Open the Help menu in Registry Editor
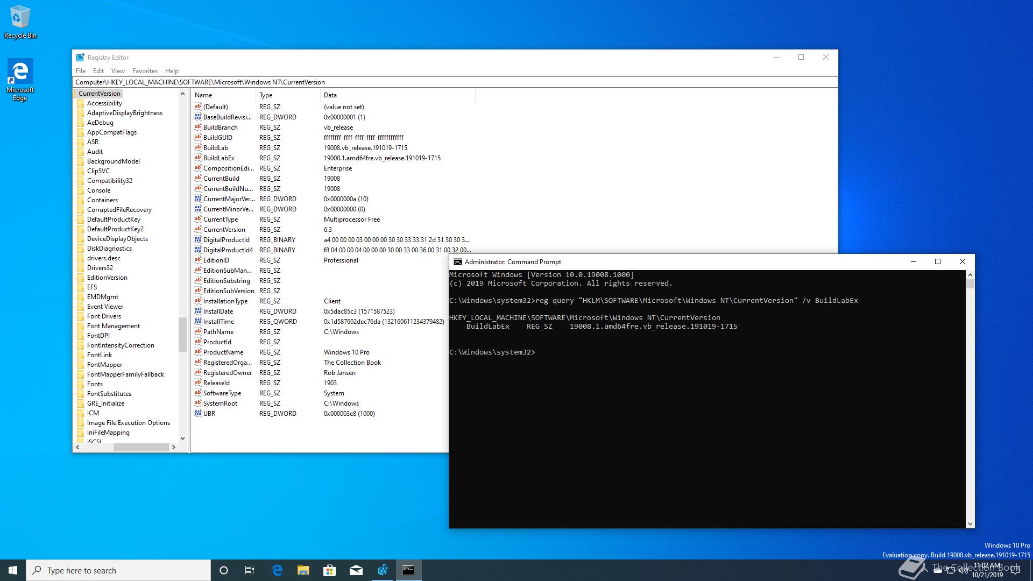 172,71
